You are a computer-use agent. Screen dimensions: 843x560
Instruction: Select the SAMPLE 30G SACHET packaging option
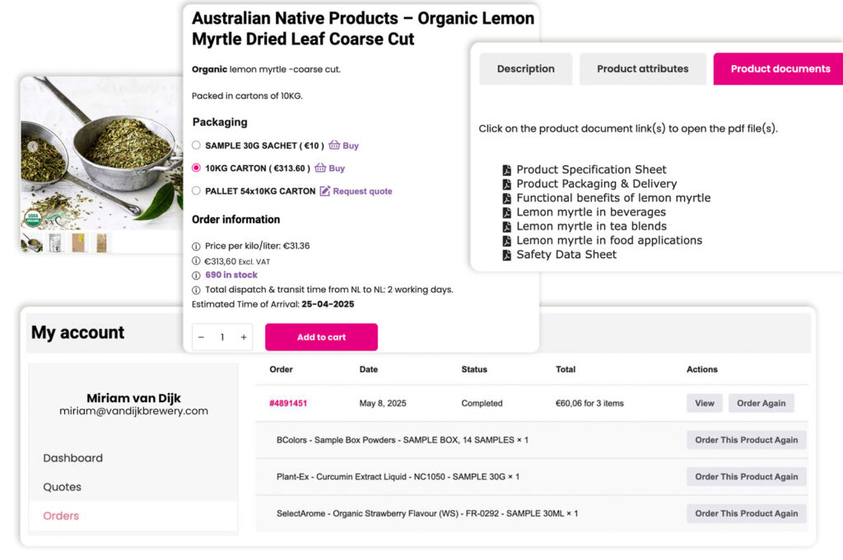pos(196,145)
